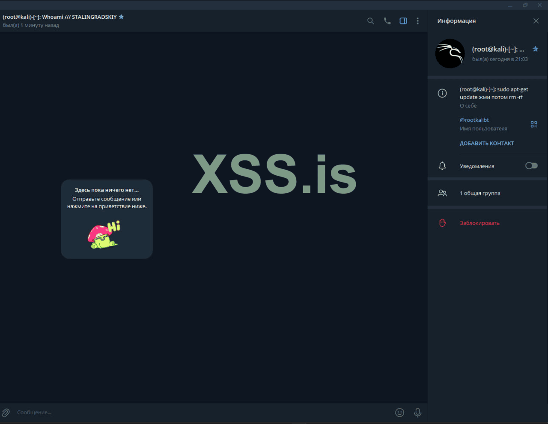Search within this chat
Viewport: 548px width, 424px height.
[371, 21]
